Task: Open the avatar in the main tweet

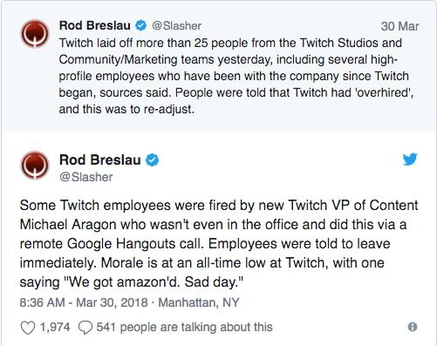Action: (35, 165)
